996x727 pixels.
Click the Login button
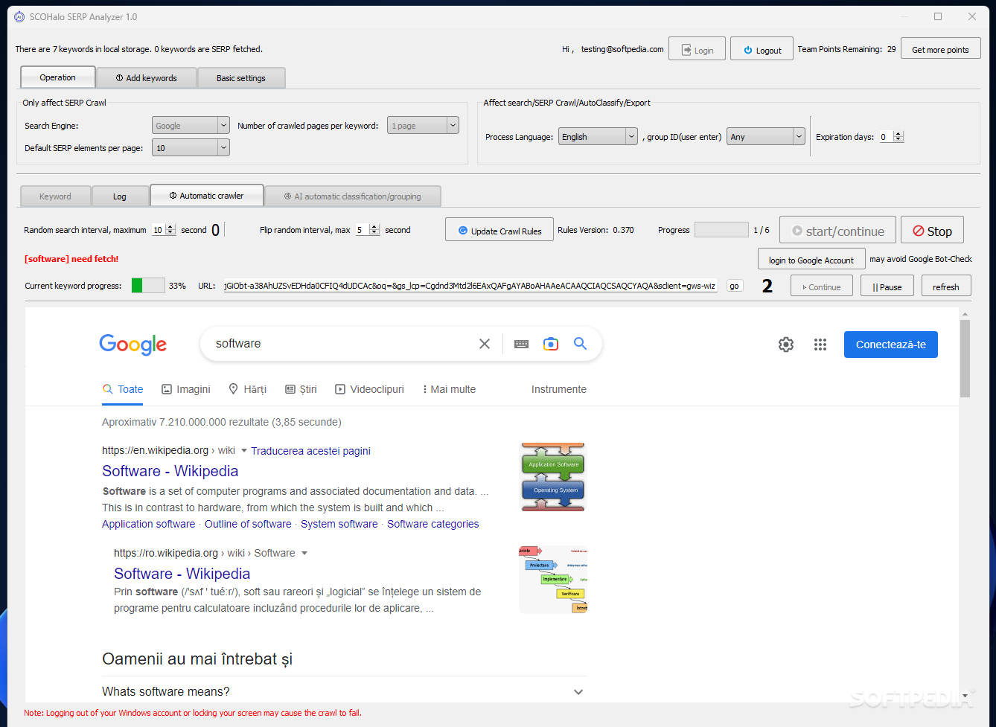pyautogui.click(x=697, y=49)
